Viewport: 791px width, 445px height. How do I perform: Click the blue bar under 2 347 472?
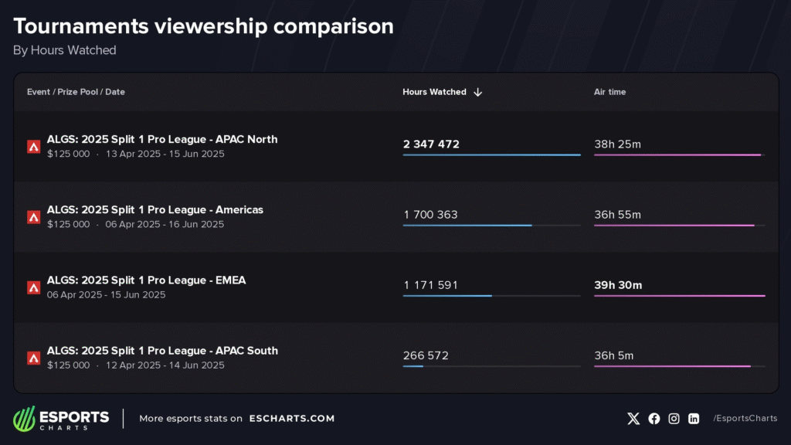[x=491, y=155]
